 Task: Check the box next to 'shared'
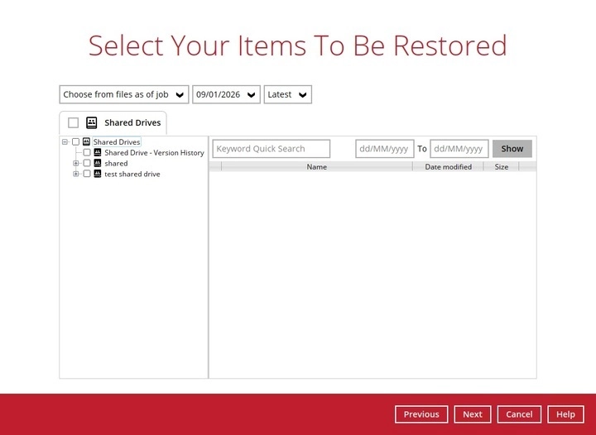tap(87, 163)
